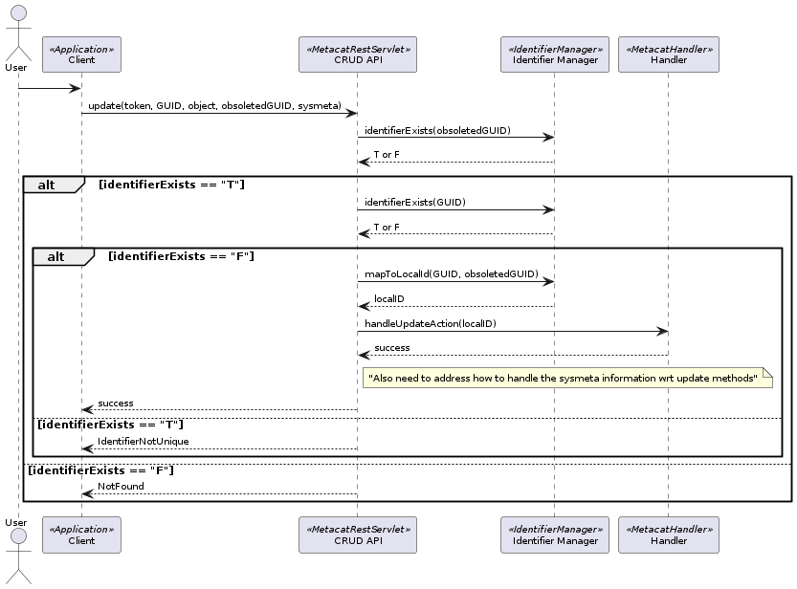
Task: Select the top Client application box
Action: (81, 55)
